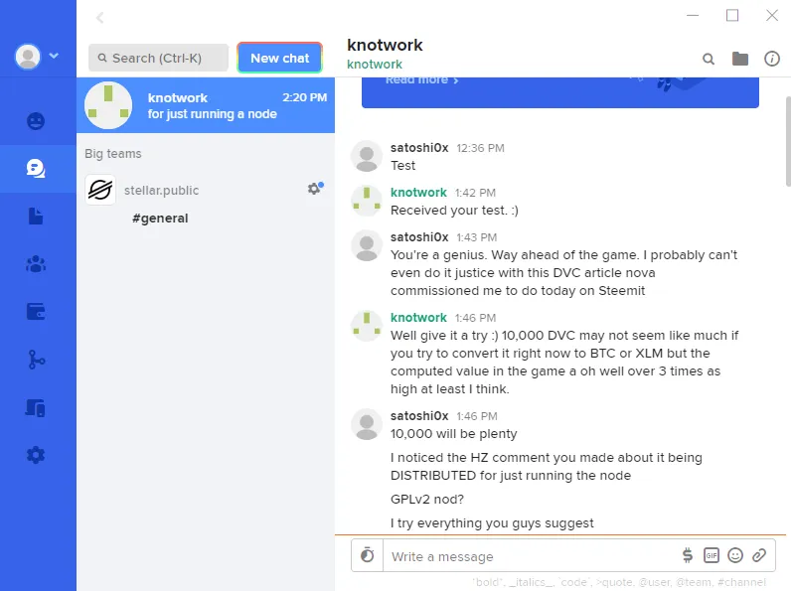Minimize the Keybase window

[x=693, y=16]
